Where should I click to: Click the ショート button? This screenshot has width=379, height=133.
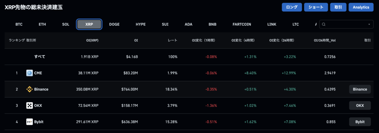316,7
